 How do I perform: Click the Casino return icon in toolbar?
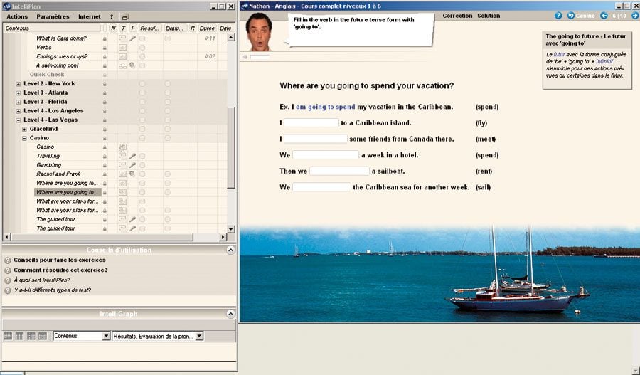[571, 16]
